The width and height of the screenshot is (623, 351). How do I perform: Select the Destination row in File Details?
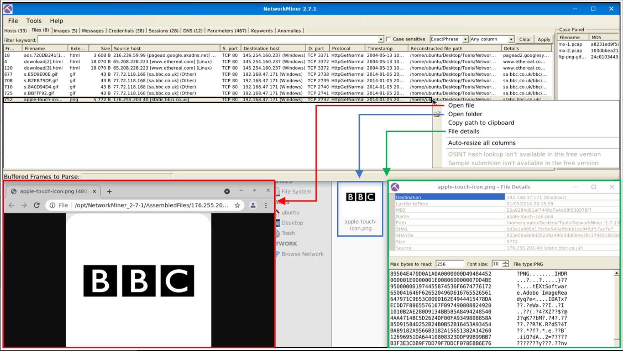click(x=507, y=198)
